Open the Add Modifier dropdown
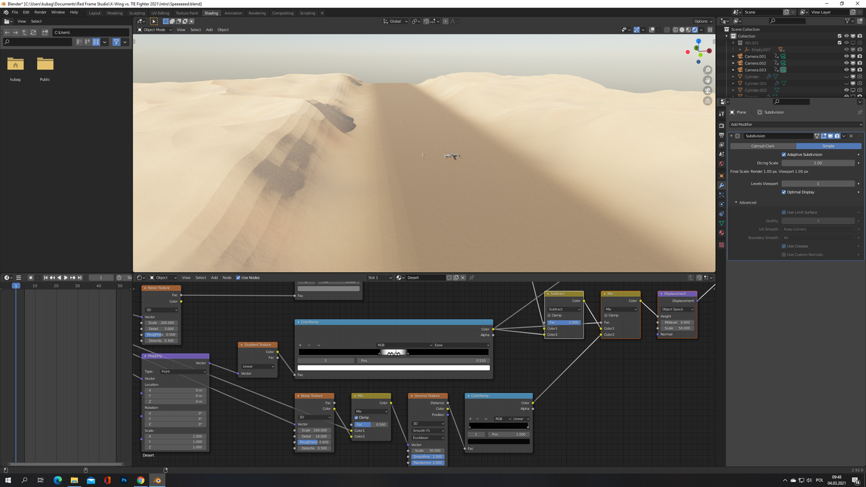This screenshot has height=487, width=866. tap(796, 124)
